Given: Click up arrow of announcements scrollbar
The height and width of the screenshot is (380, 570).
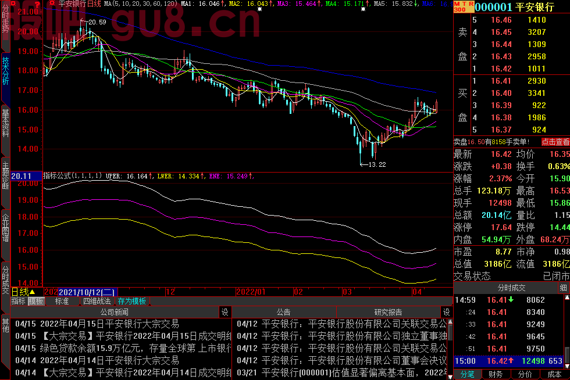Looking at the screenshot, I should [450, 321].
